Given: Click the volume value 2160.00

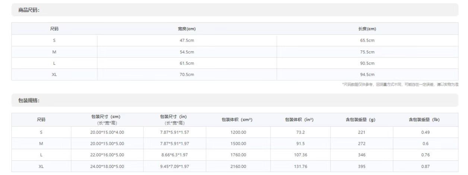Looking at the screenshot, I should click(x=238, y=166).
